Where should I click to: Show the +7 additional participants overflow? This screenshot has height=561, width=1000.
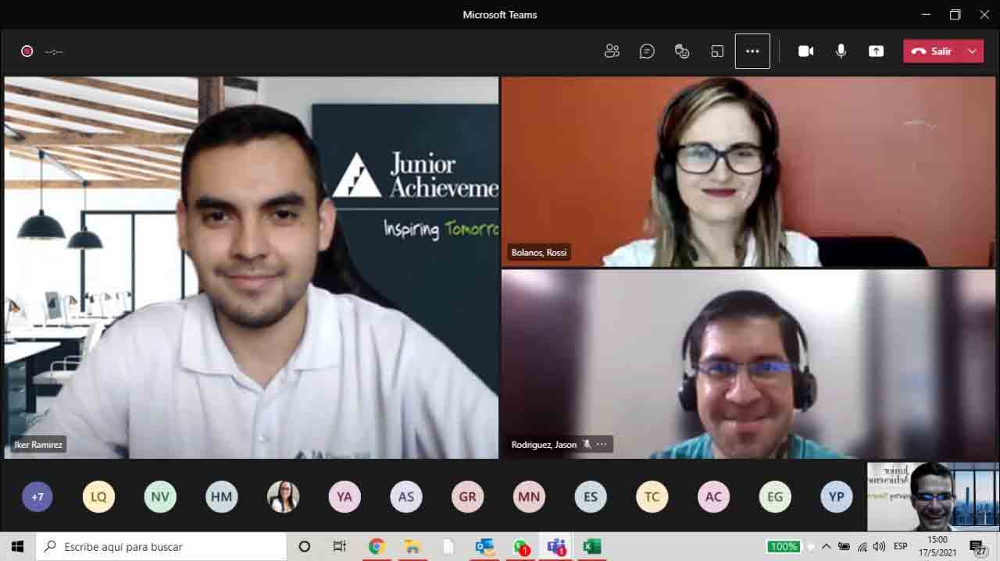[37, 496]
